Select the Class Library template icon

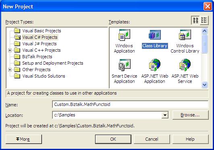(155, 35)
